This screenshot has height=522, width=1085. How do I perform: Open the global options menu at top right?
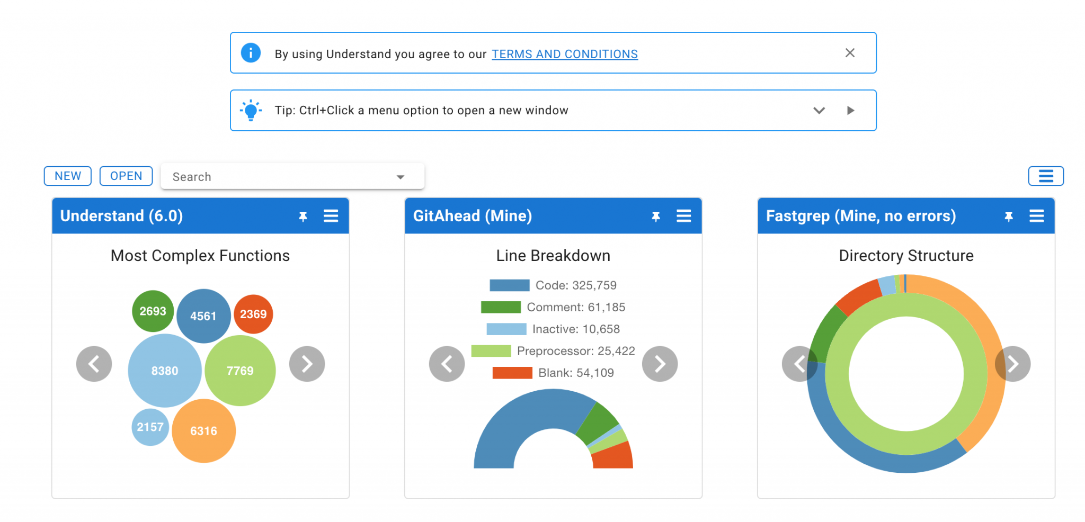click(1045, 176)
